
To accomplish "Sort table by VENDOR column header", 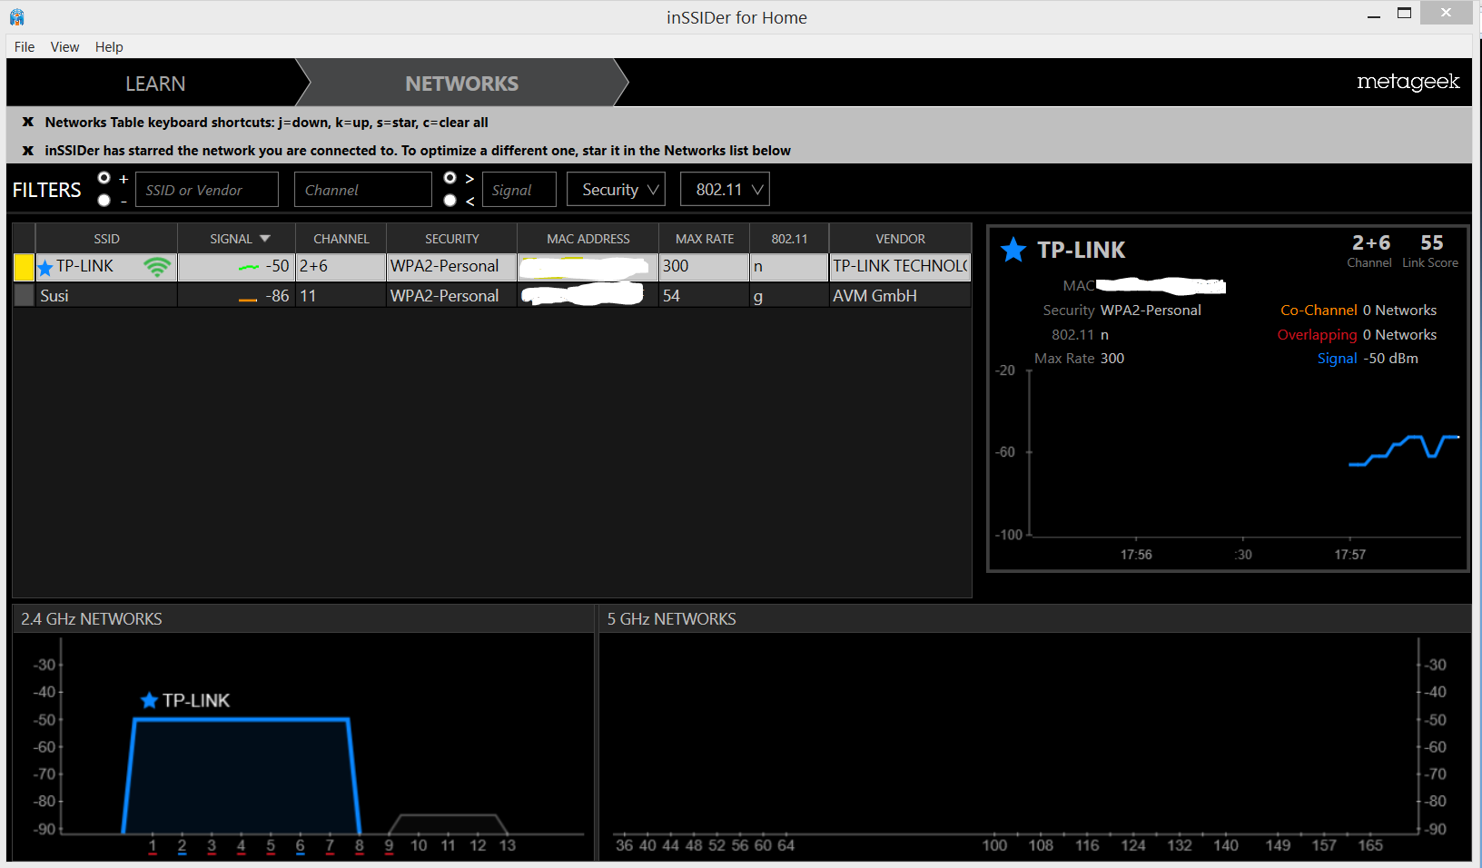I will [900, 239].
